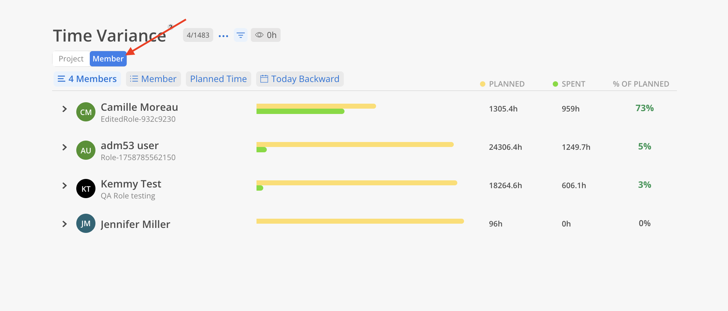
Task: Click the help question mark beside title
Action: pyautogui.click(x=171, y=27)
